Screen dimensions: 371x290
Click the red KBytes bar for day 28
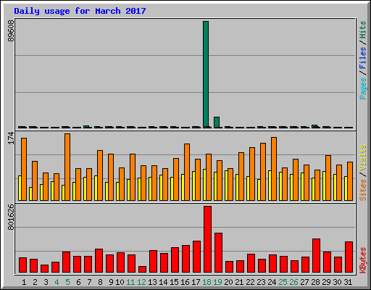point(316,256)
